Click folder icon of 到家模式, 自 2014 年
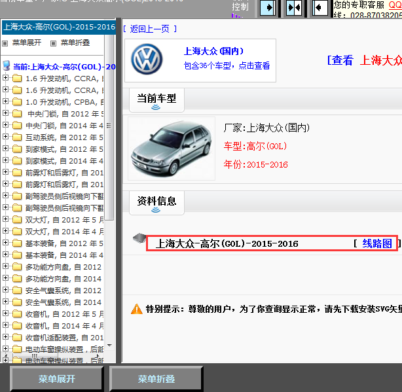 [17, 160]
